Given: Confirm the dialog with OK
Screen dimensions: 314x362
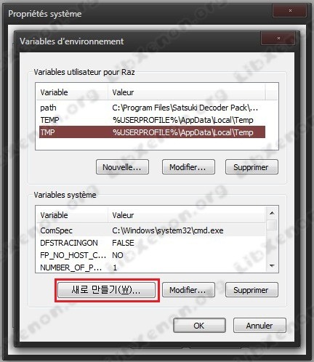Looking at the screenshot, I should [199, 326].
